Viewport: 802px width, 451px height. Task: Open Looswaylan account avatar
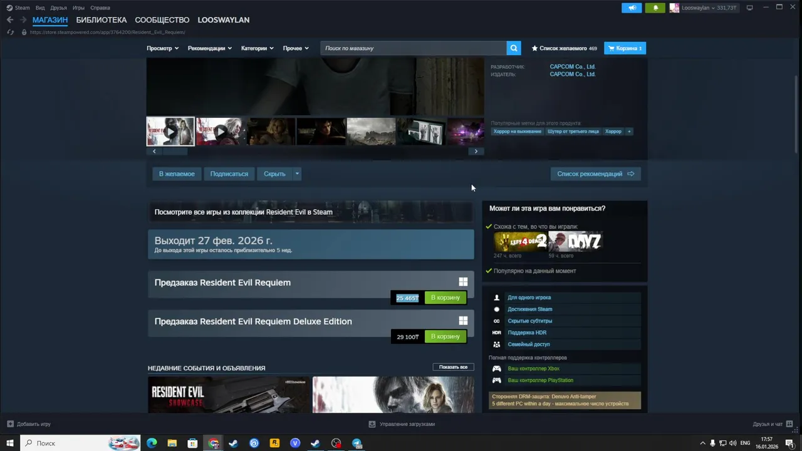pos(674,8)
